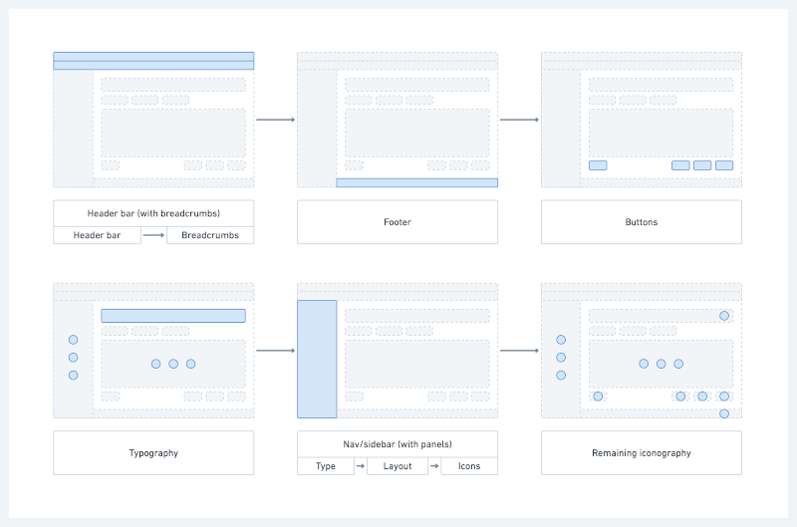
Task: Click the highlighted blue footer bar in Footer wireframe
Action: pos(416,182)
